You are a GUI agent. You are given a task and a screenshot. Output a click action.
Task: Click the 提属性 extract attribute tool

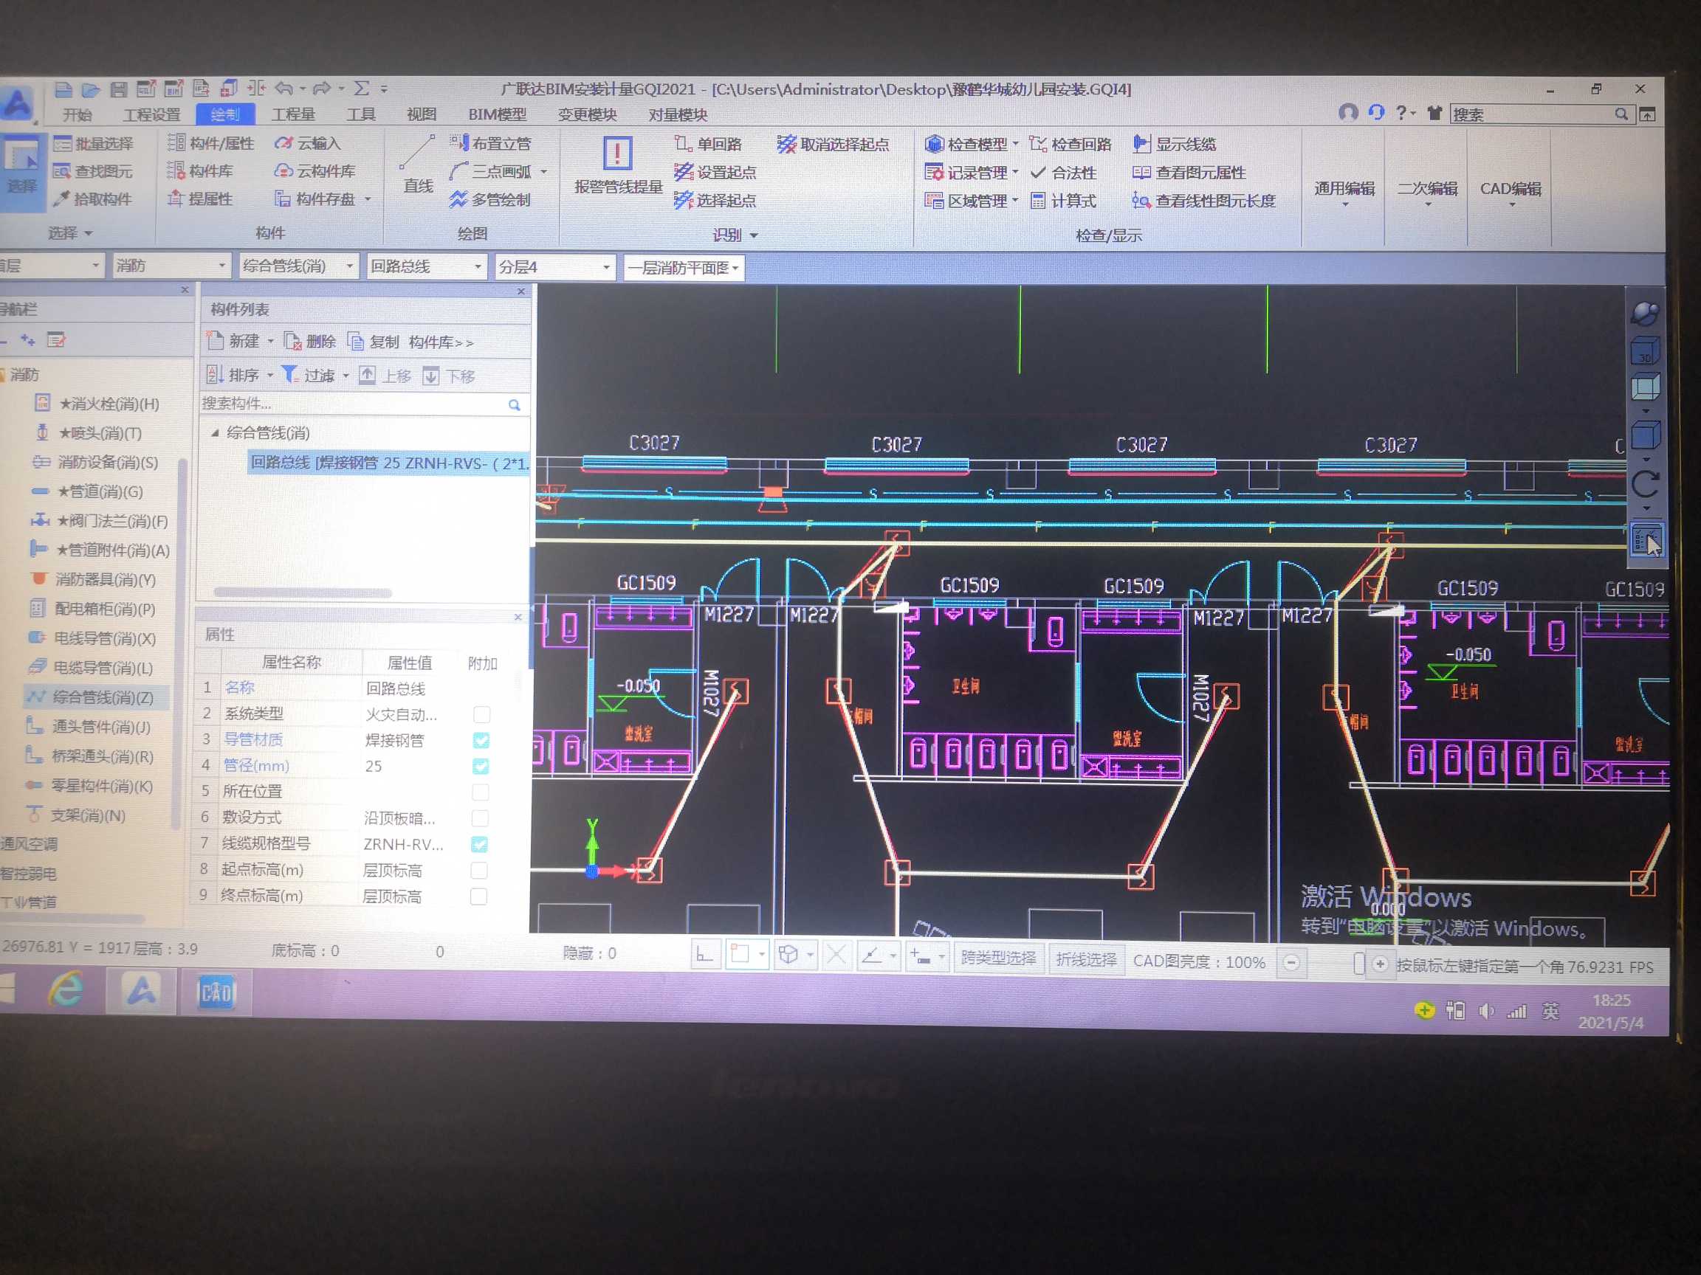tap(200, 199)
